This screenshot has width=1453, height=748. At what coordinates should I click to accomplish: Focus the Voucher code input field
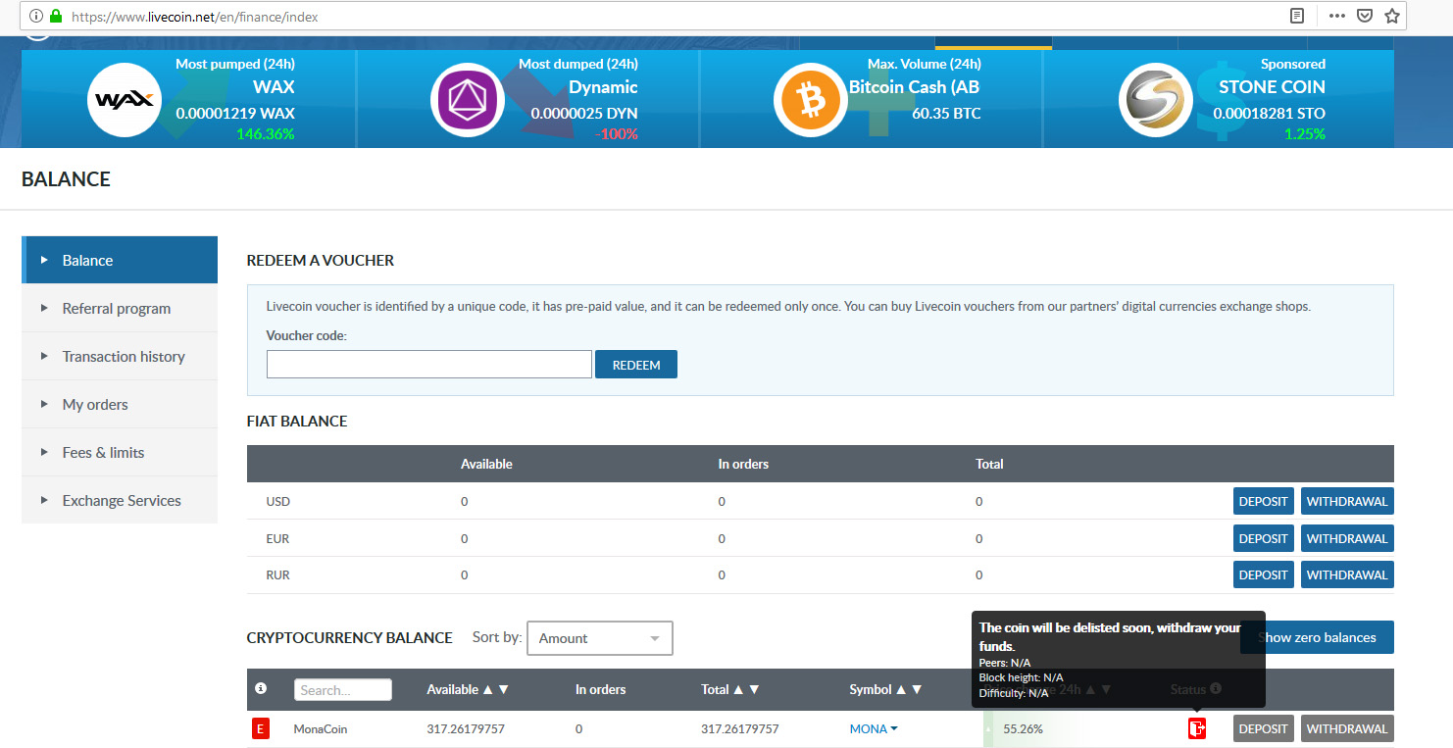click(x=429, y=365)
